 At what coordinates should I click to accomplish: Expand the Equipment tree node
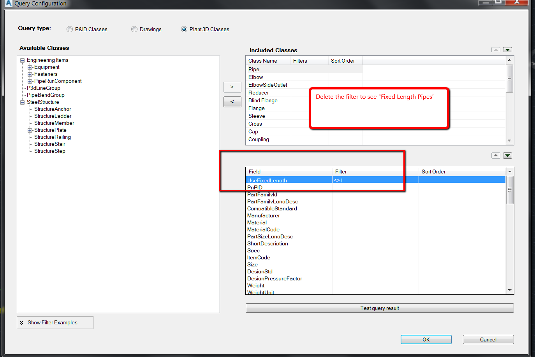point(30,67)
